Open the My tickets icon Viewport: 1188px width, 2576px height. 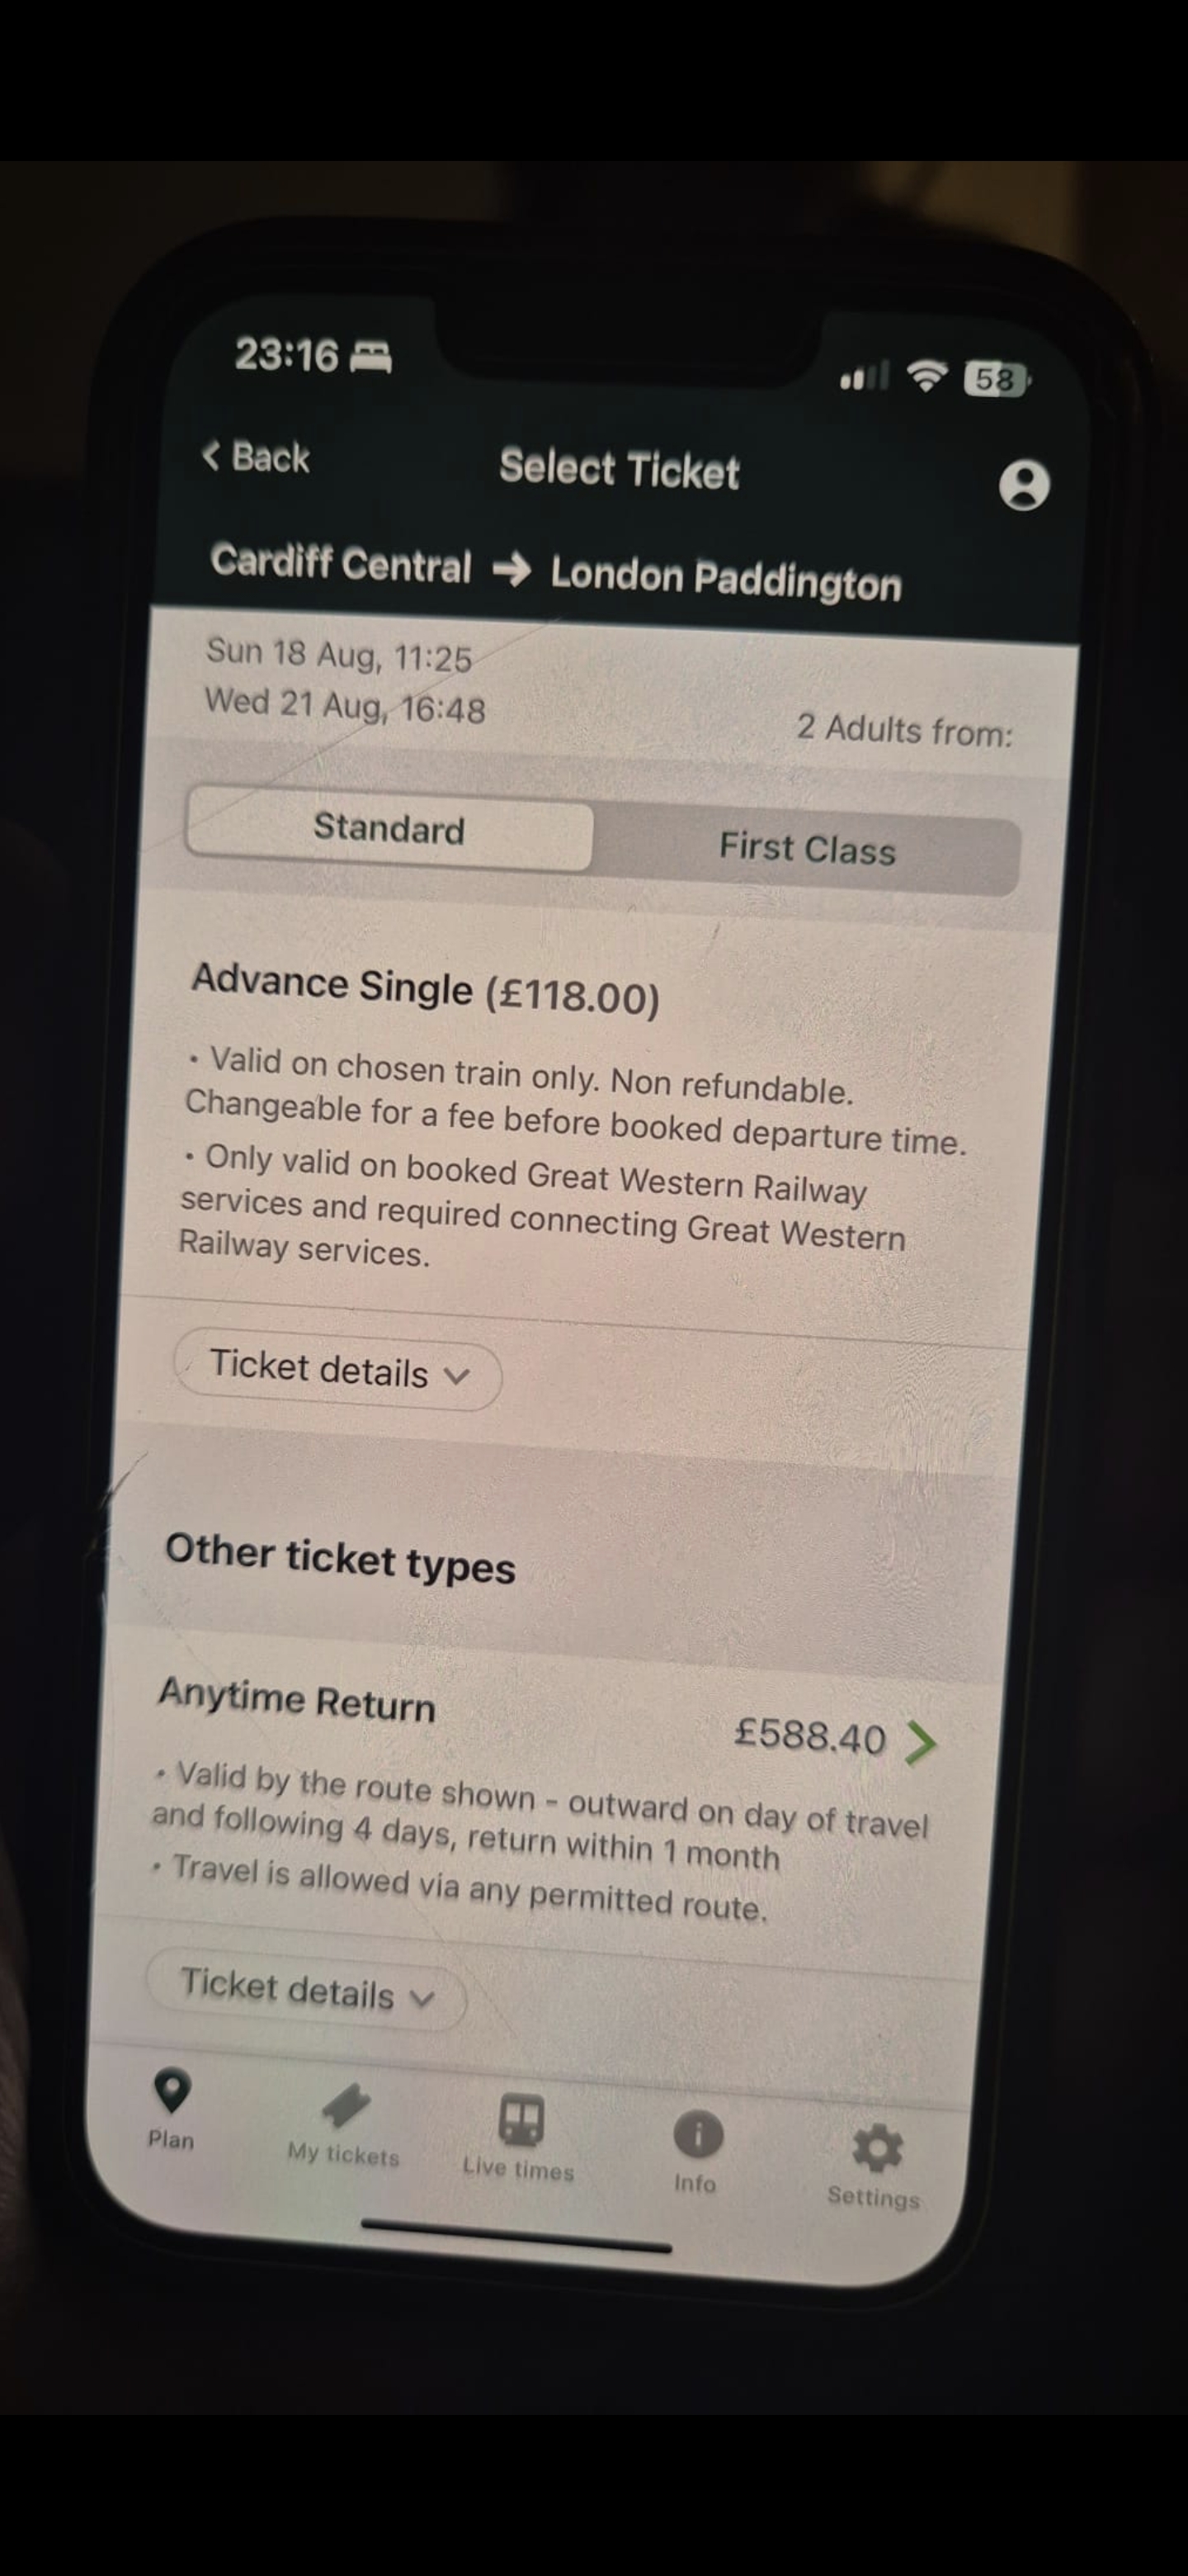tap(346, 2106)
